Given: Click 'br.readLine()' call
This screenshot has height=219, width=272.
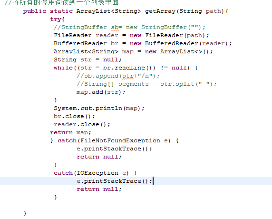Looking at the screenshot, I should tap(129, 68).
